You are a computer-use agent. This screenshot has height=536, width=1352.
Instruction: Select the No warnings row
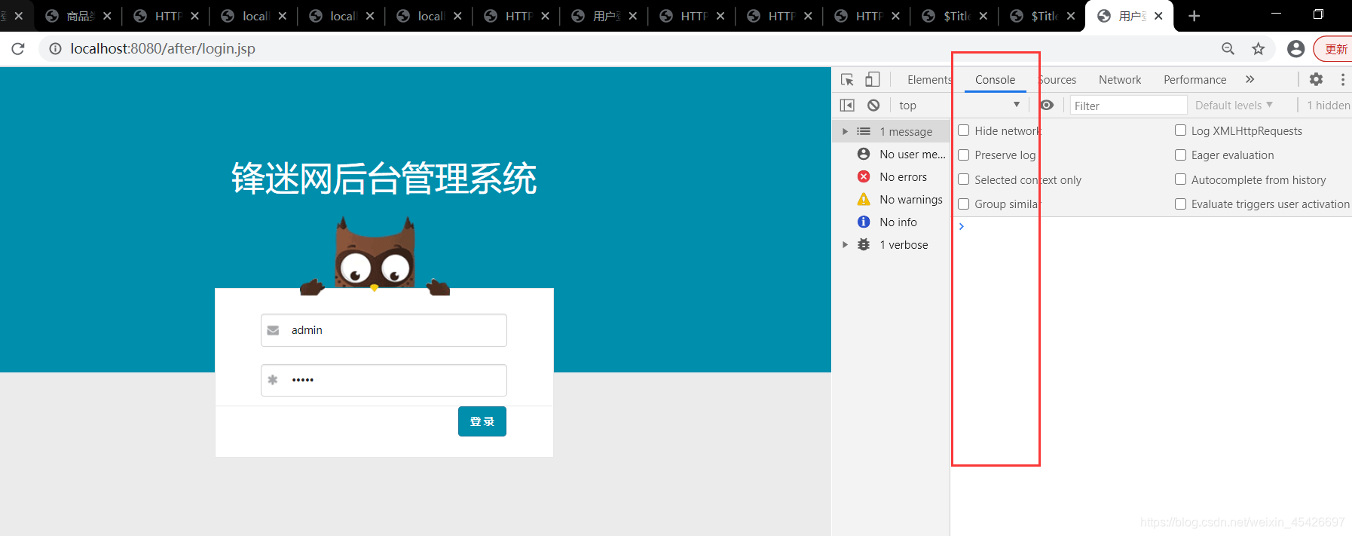click(892, 199)
